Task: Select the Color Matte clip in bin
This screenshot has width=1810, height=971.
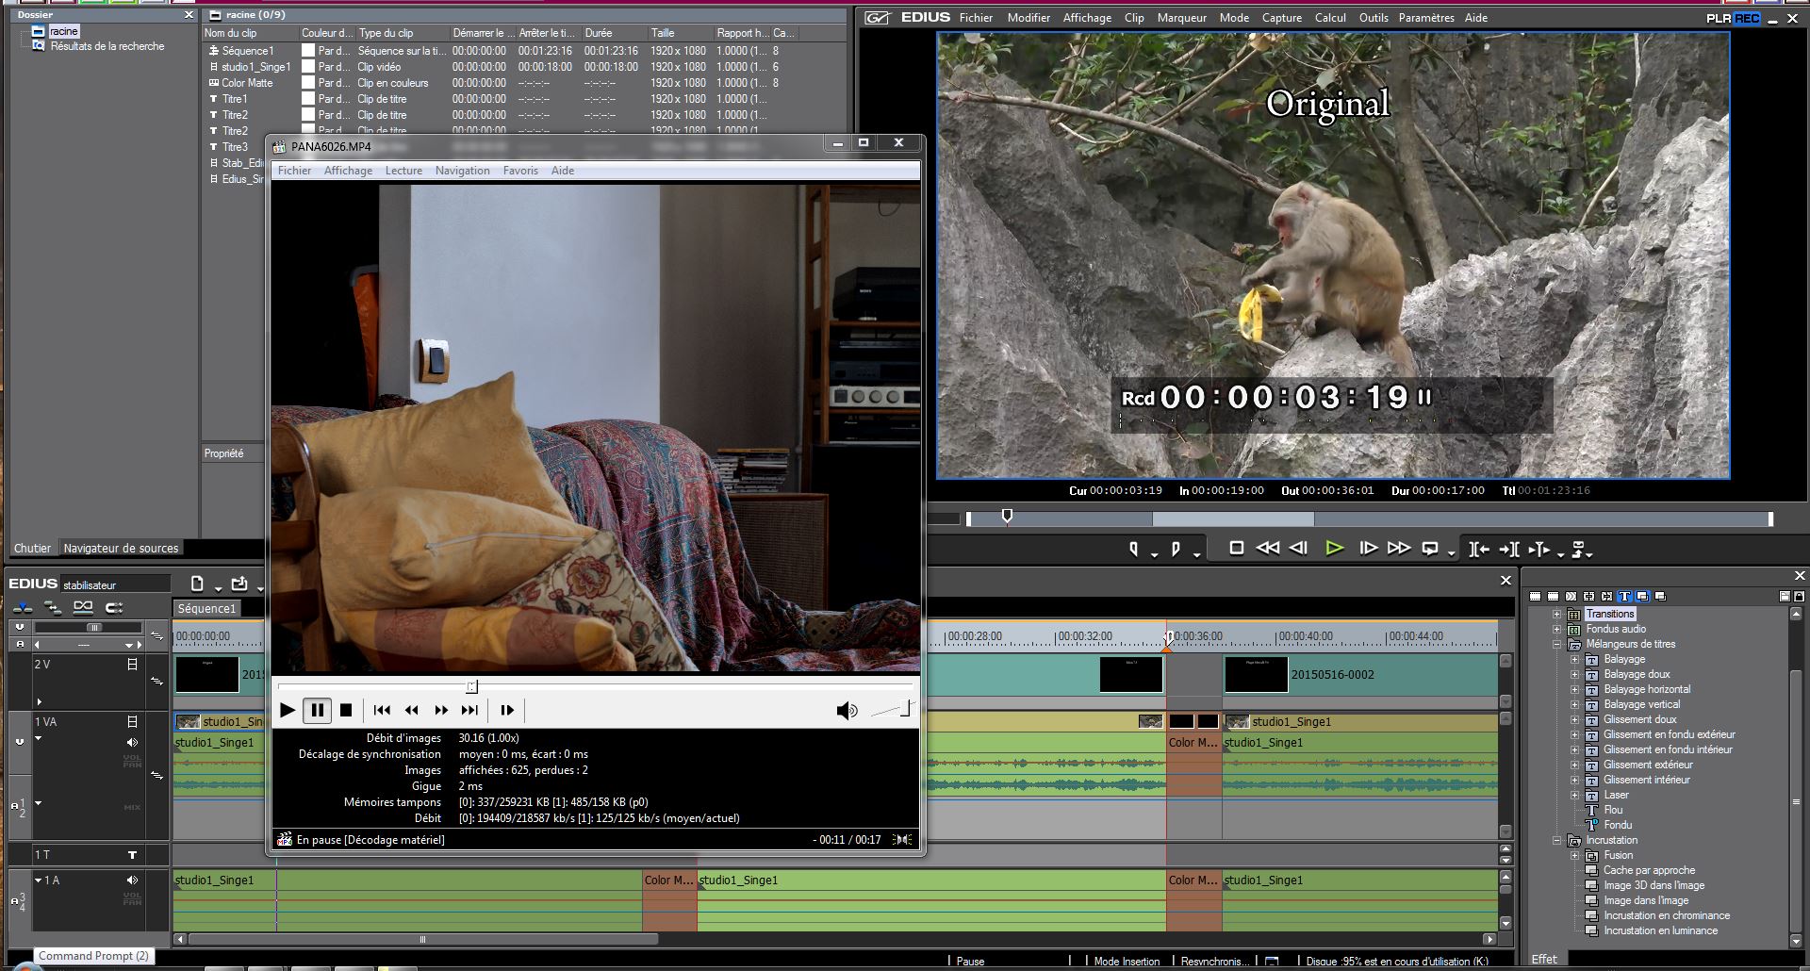Action: [x=247, y=83]
